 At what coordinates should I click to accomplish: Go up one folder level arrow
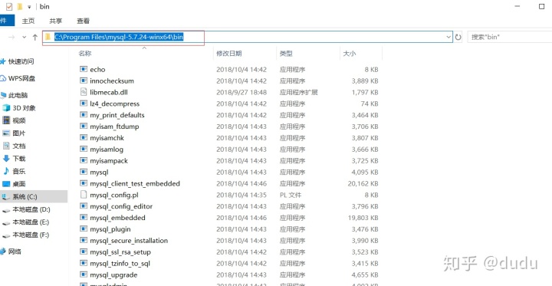point(34,37)
